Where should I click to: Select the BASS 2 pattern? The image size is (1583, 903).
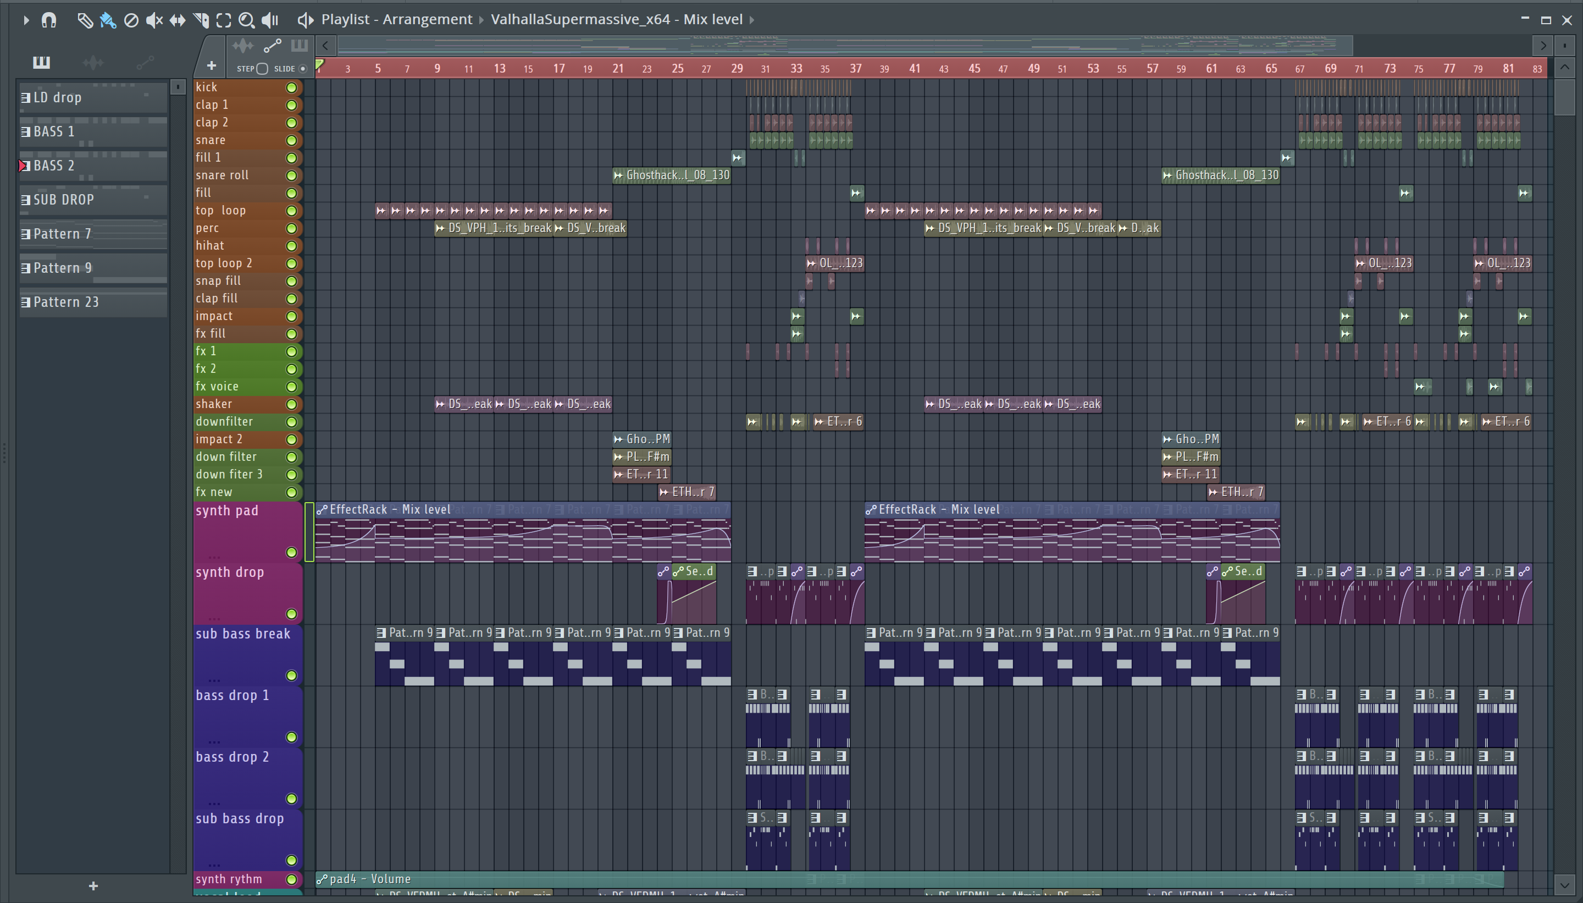pyautogui.click(x=93, y=166)
